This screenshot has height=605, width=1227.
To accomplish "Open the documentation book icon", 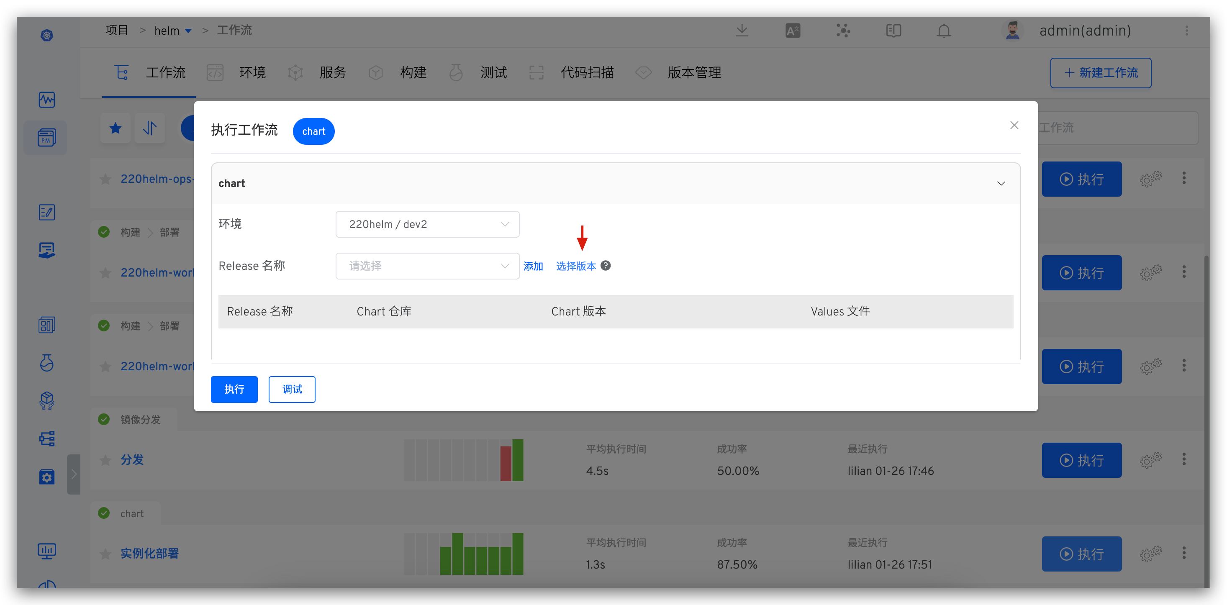I will [893, 31].
